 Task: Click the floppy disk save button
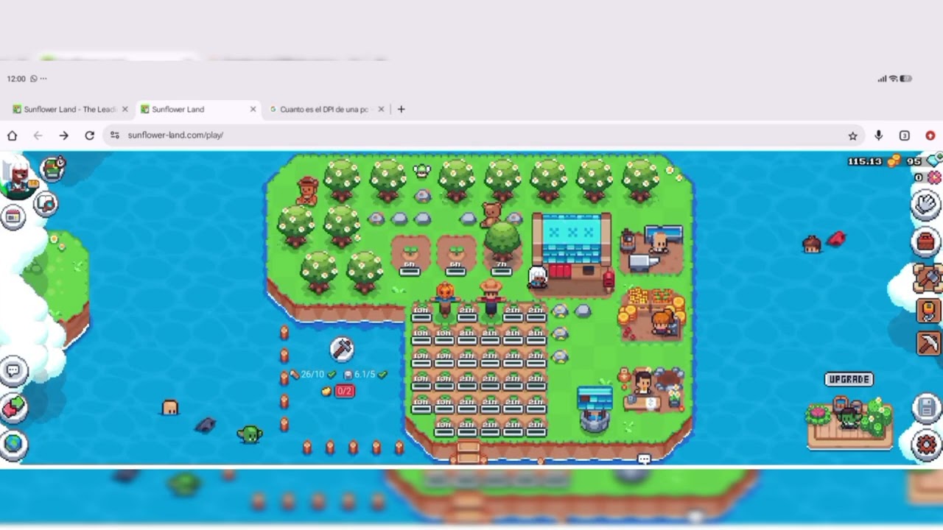pyautogui.click(x=926, y=407)
